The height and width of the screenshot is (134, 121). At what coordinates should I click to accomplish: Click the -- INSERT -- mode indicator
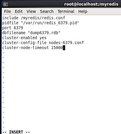(x=16, y=132)
